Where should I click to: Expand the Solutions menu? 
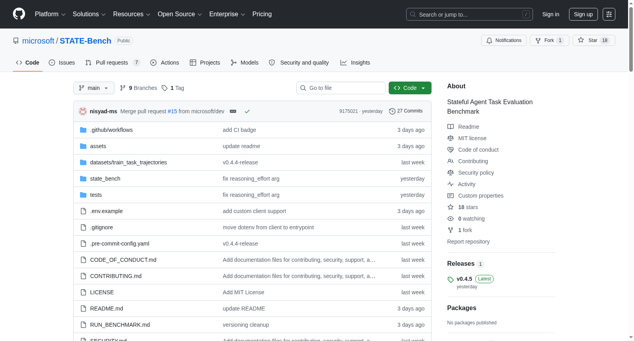tap(89, 14)
